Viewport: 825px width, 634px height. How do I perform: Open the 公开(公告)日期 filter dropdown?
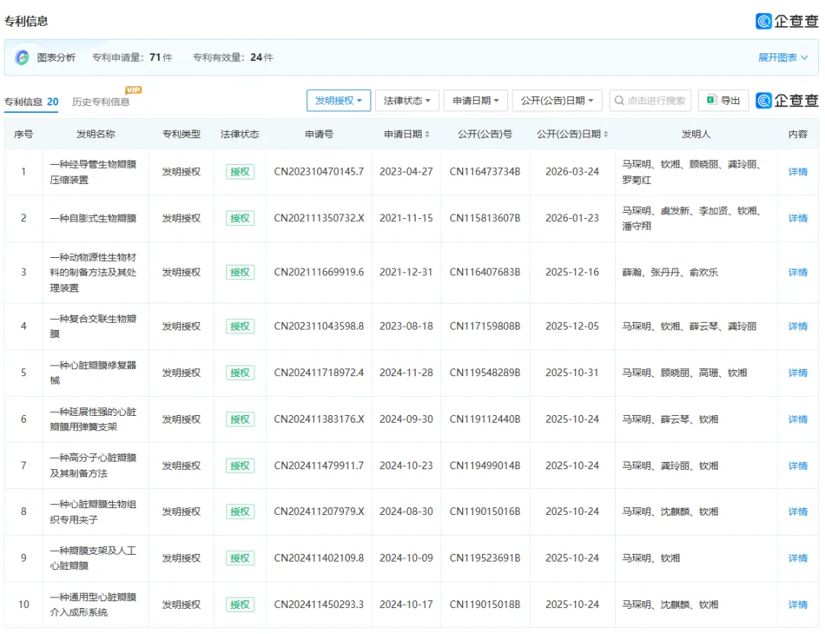pos(557,101)
